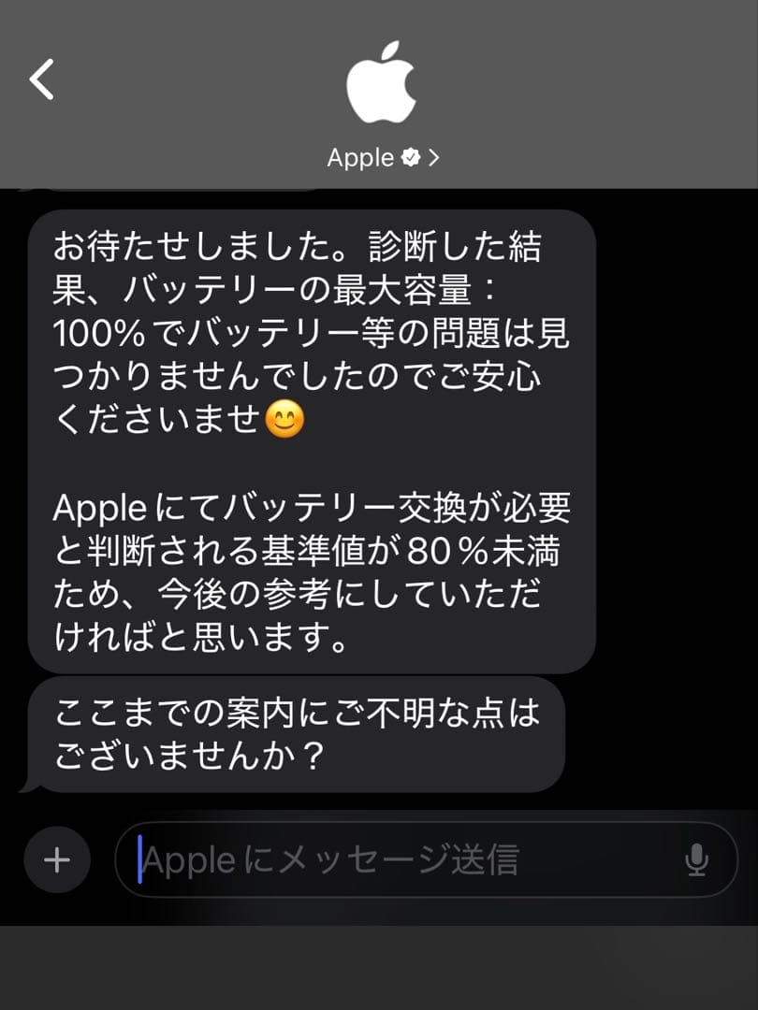
Task: Go back using the header arrow
Action: 42,79
